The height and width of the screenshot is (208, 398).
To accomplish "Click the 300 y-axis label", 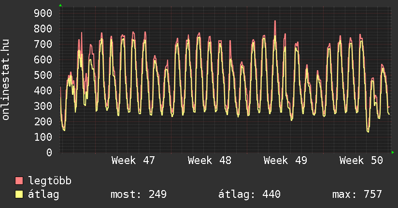I will [x=43, y=106].
